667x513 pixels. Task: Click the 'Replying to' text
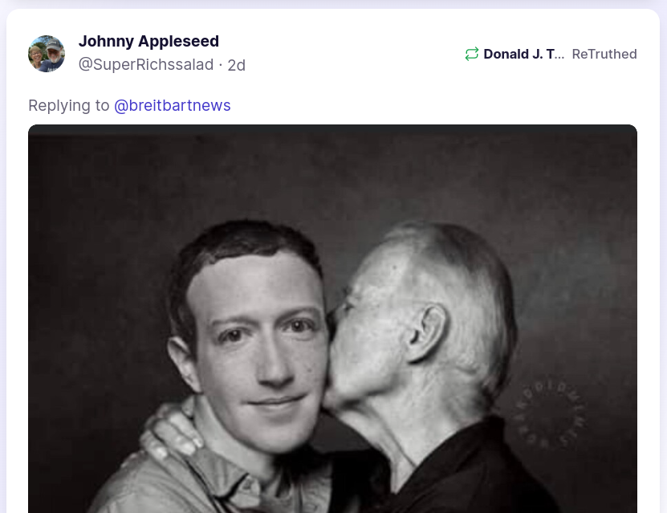(69, 105)
